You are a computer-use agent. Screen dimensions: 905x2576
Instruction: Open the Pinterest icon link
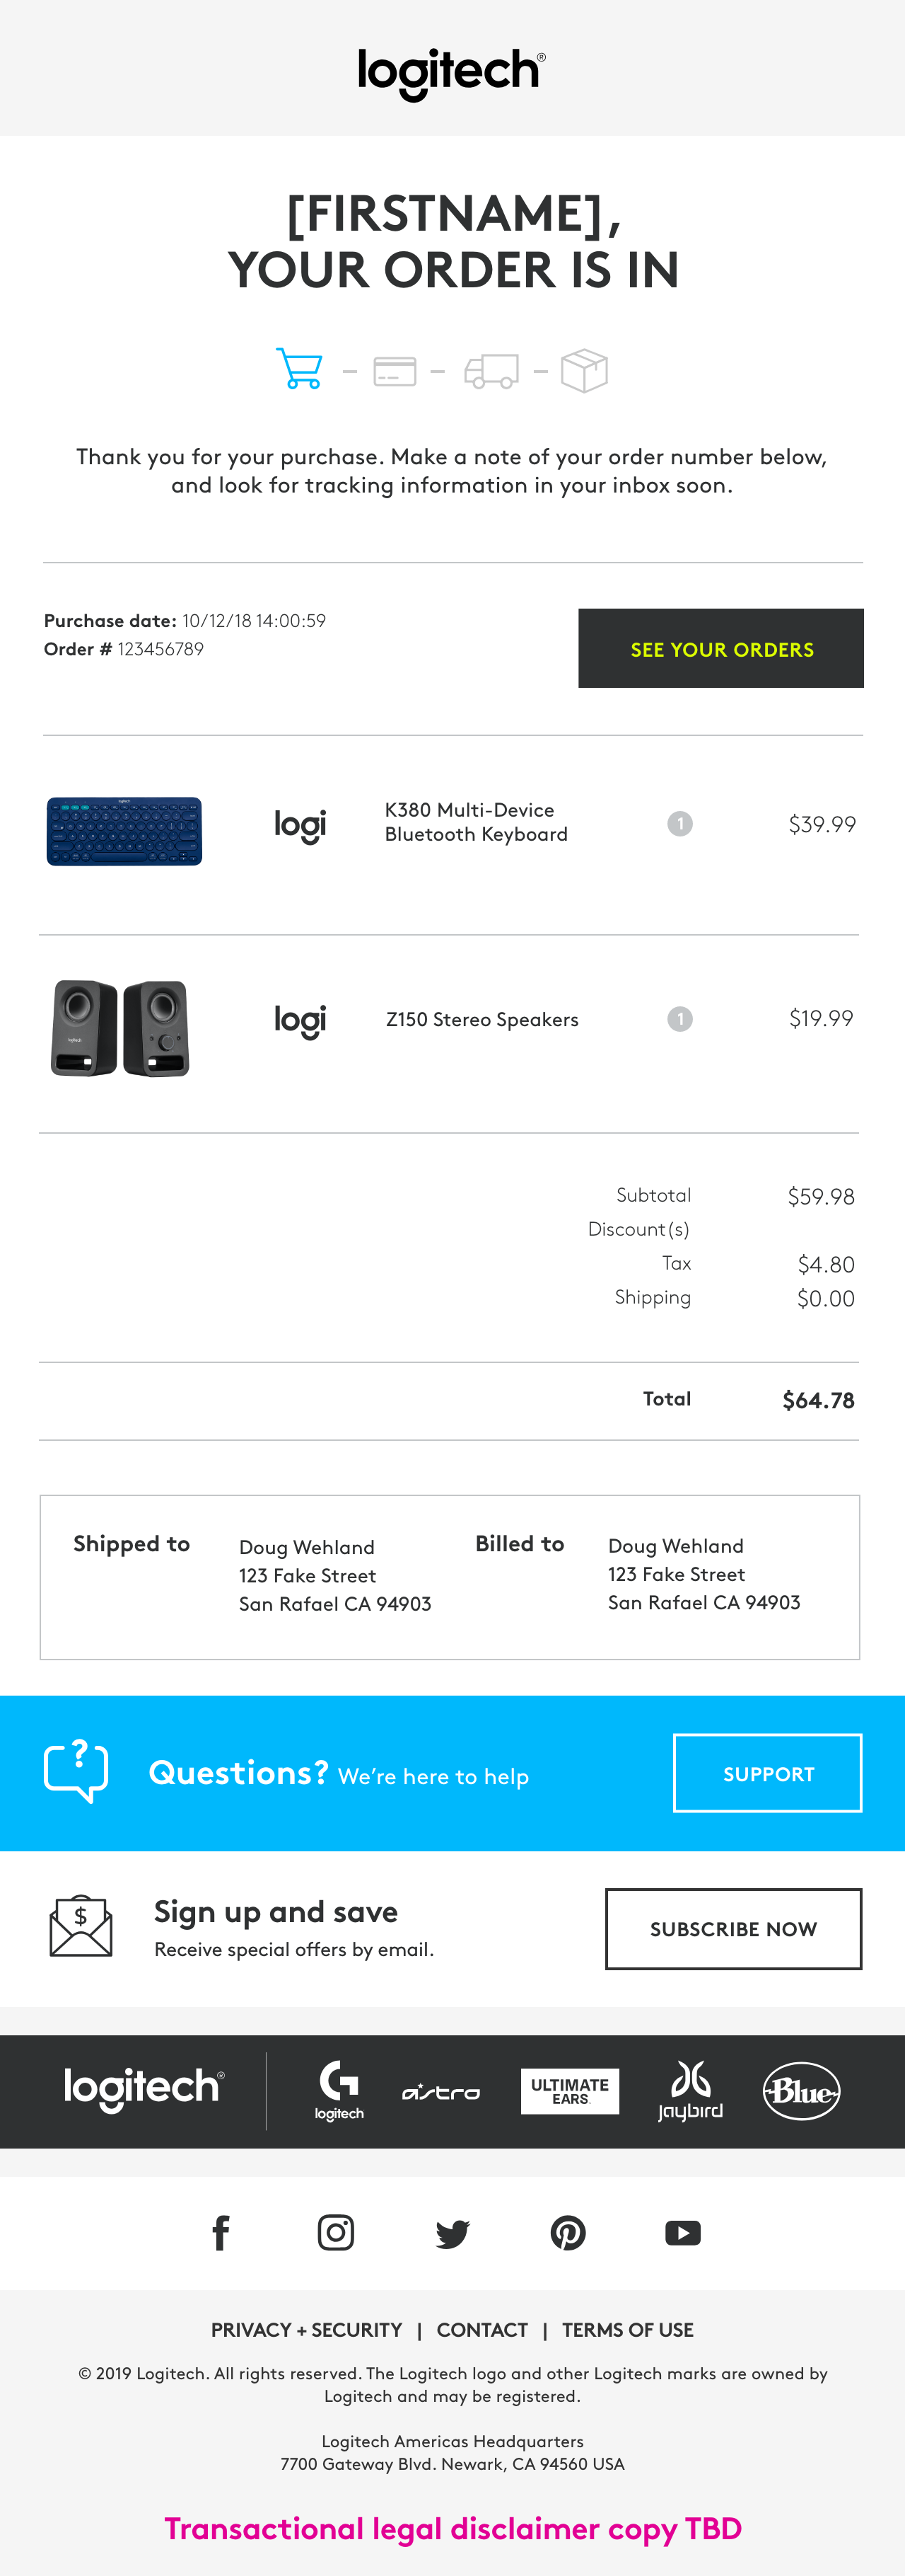[x=568, y=2232]
